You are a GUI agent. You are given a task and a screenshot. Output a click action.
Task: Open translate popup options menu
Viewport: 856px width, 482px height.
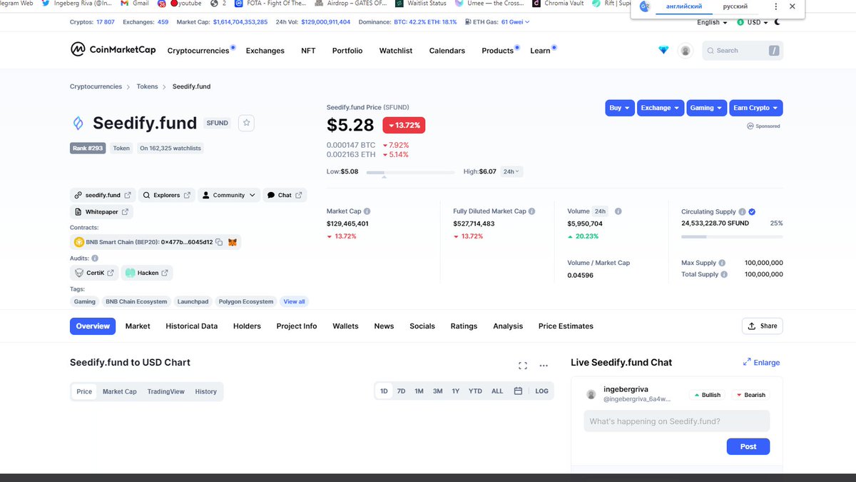click(775, 6)
